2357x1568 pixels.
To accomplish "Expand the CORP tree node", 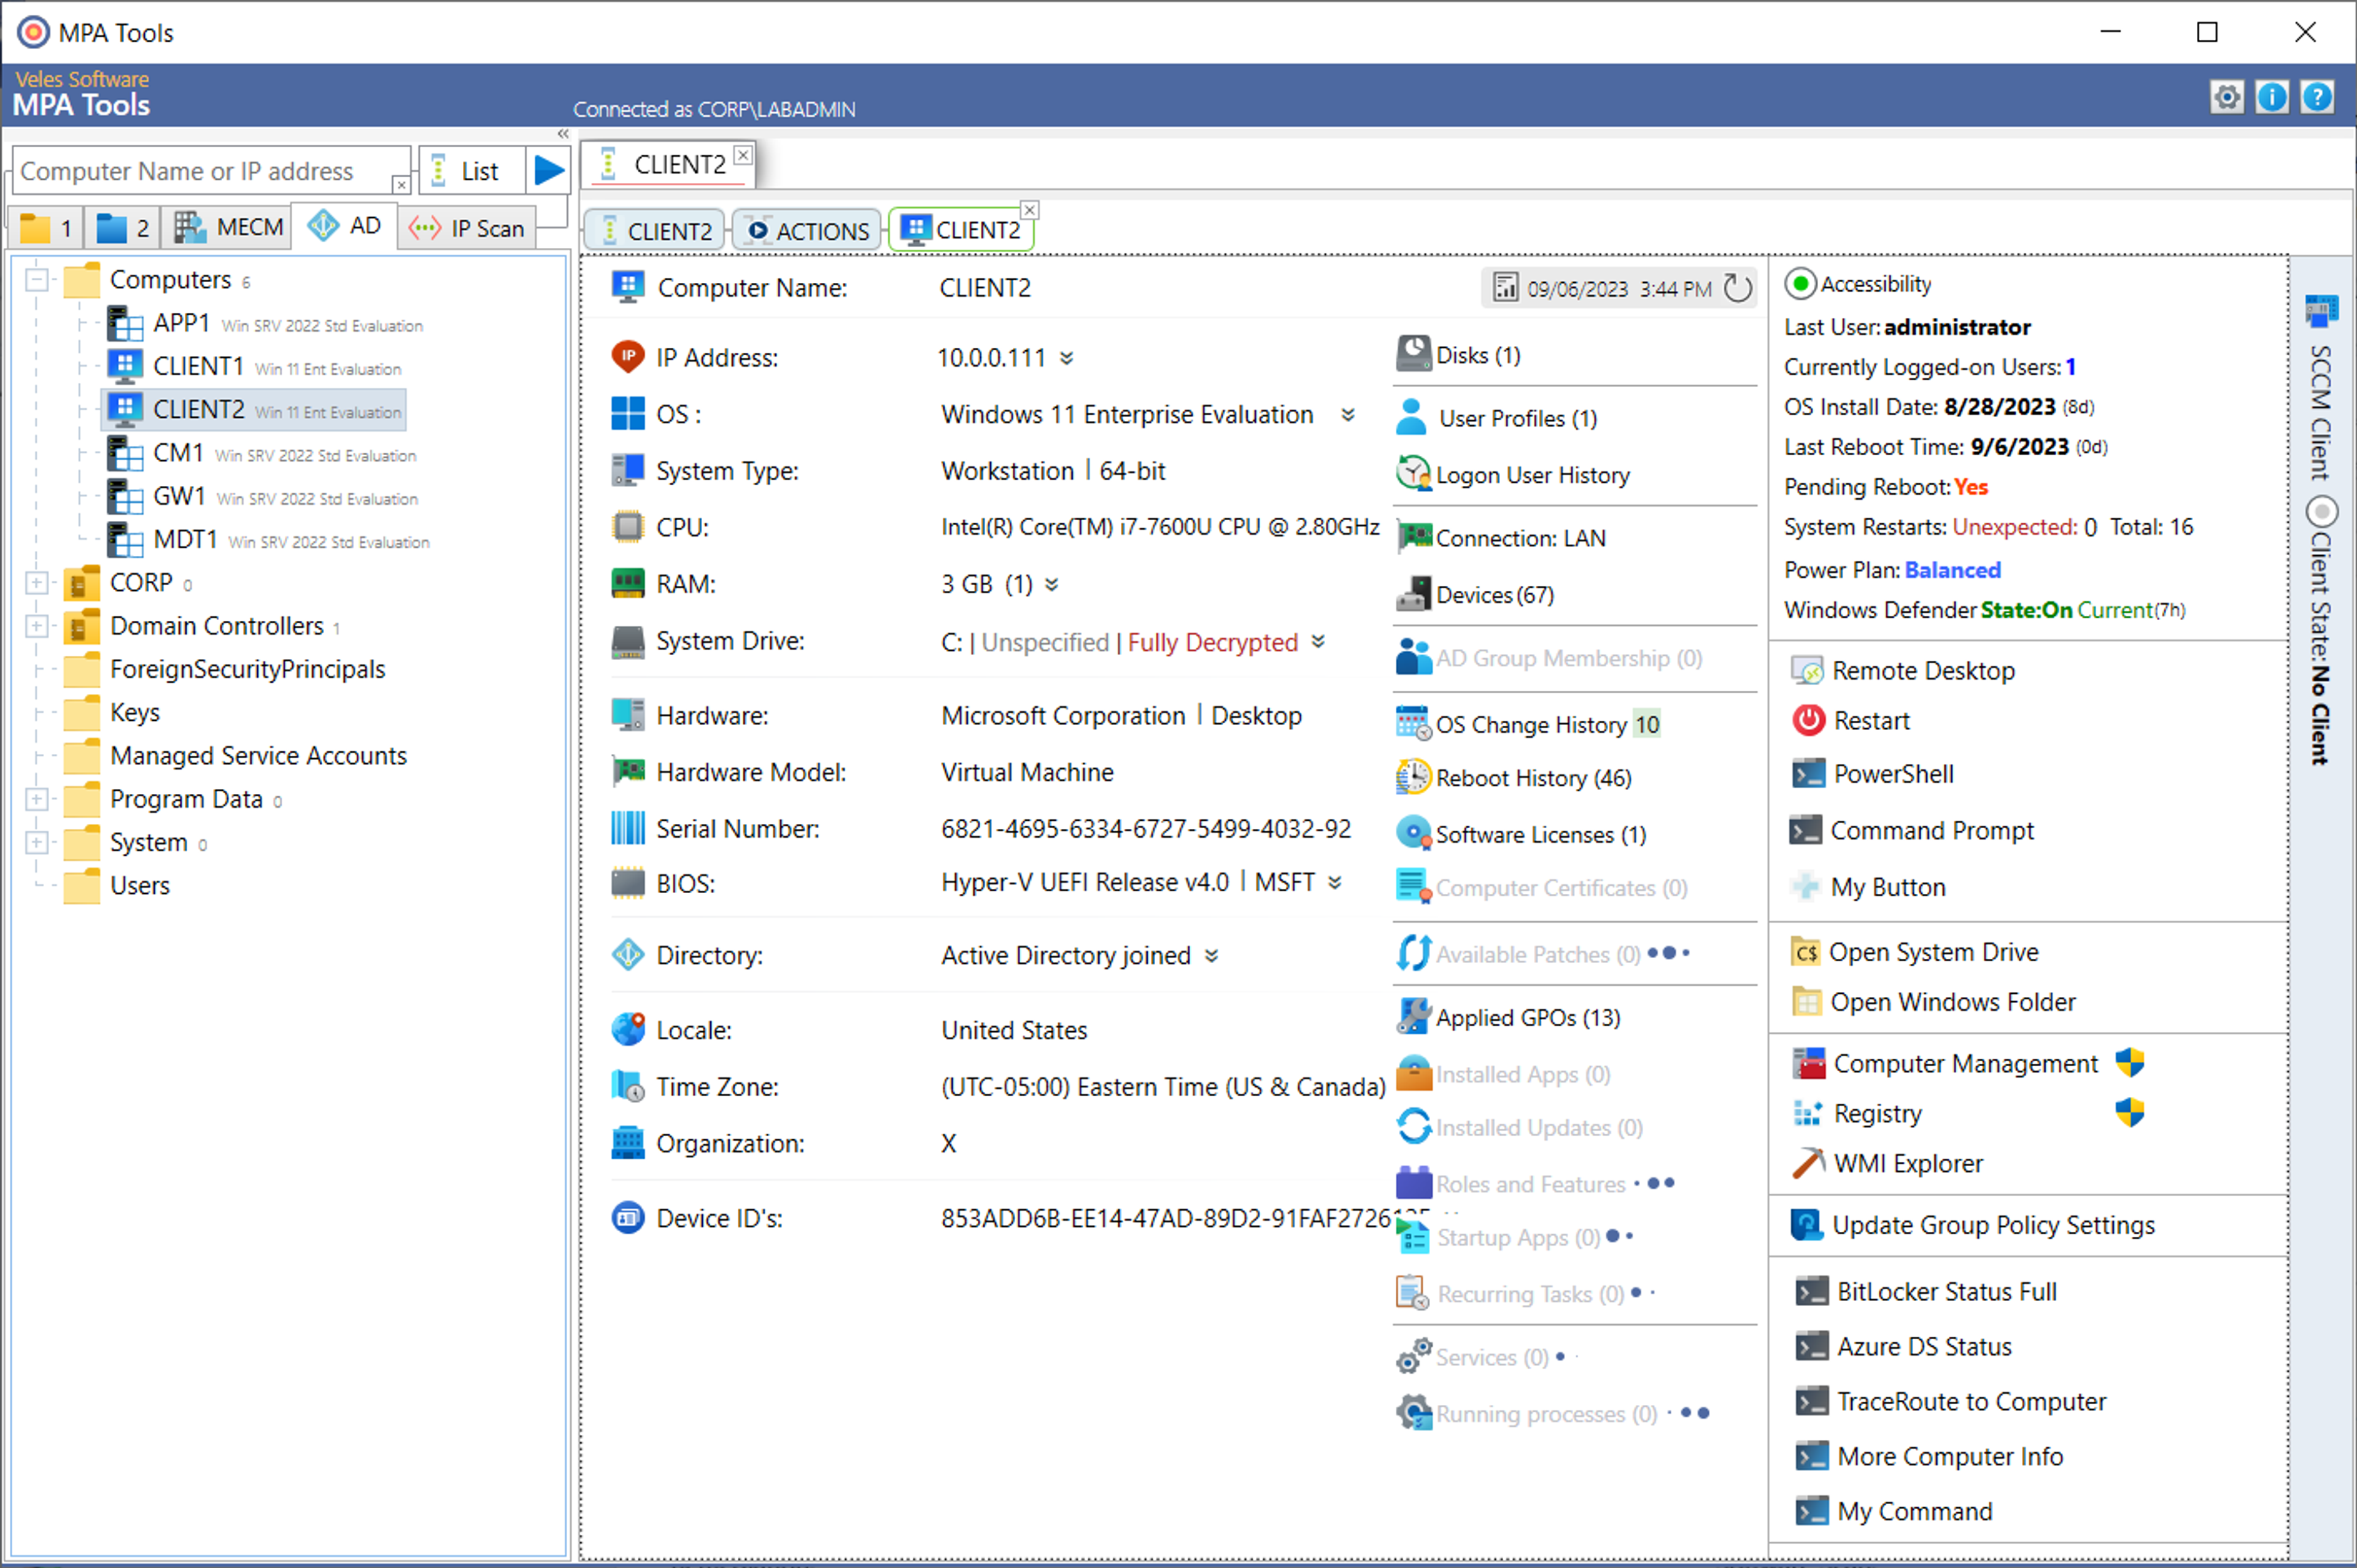I will 37,582.
